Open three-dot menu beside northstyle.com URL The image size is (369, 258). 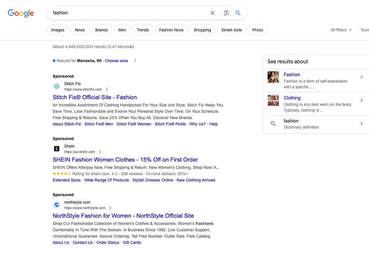110,208
